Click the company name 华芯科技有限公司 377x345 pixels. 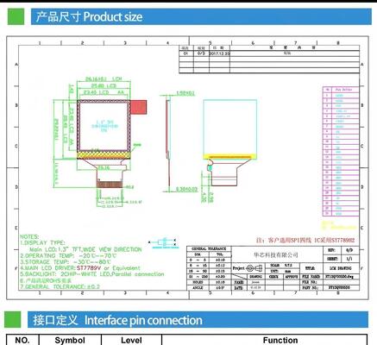[276, 254]
